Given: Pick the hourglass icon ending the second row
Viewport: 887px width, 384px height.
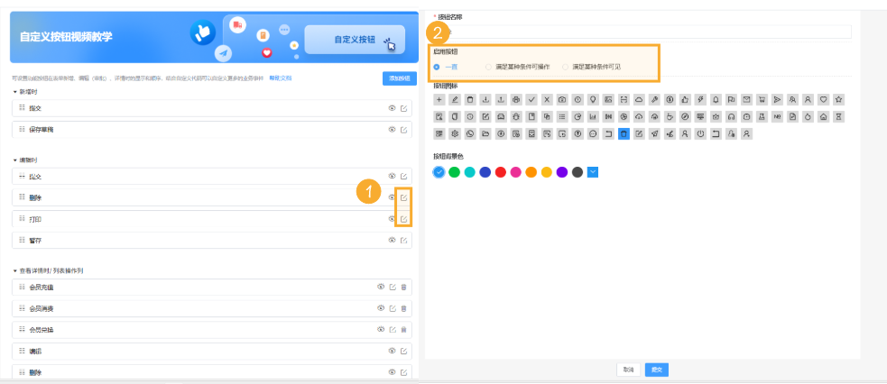Looking at the screenshot, I should [x=839, y=117].
